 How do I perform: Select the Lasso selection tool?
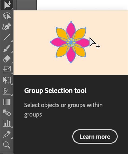[7, 16]
